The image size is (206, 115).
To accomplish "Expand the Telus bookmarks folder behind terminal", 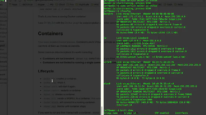I will (x=179, y=5).
